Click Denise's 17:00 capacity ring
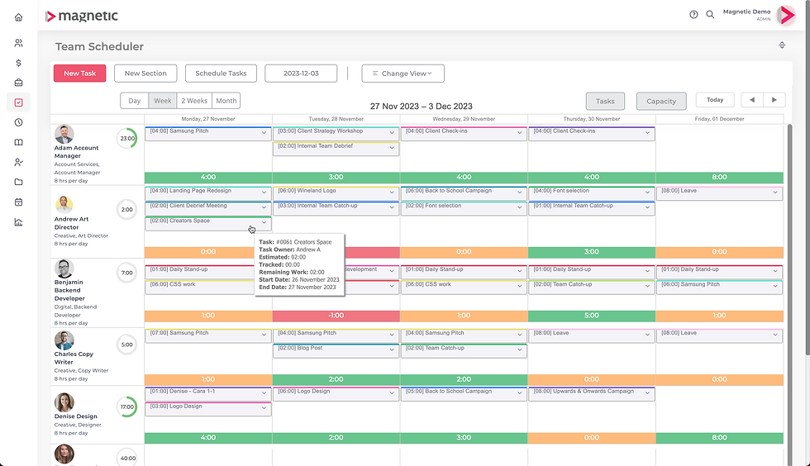This screenshot has height=466, width=810. pyautogui.click(x=126, y=407)
